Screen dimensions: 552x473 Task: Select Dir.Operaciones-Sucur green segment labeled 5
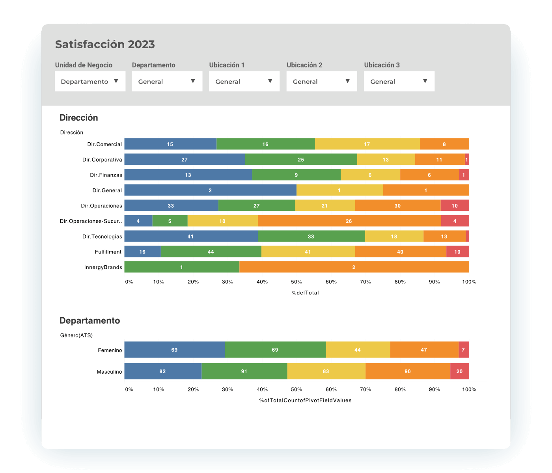(x=170, y=221)
